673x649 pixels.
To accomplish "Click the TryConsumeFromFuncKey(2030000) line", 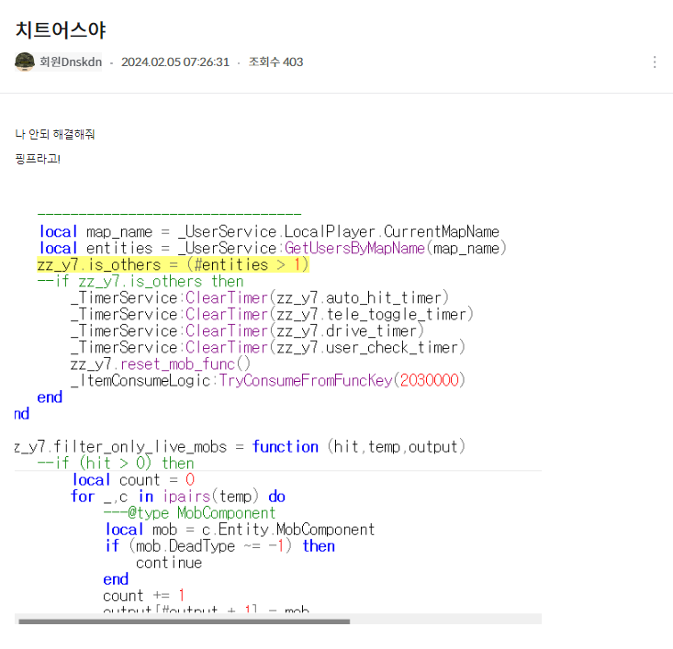I will tap(268, 380).
